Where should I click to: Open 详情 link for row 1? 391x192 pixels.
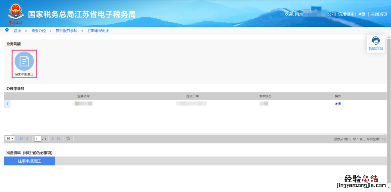click(338, 104)
